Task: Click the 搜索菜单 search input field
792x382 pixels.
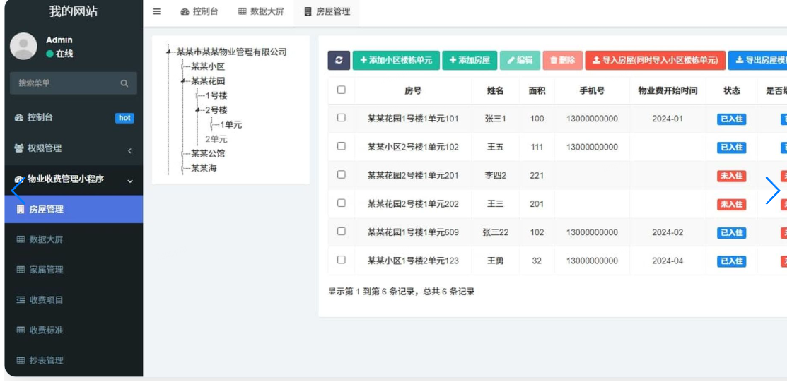Action: (64, 83)
